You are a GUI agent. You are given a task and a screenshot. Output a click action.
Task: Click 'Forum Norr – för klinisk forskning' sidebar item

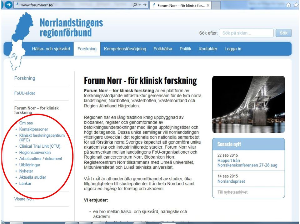36,110
